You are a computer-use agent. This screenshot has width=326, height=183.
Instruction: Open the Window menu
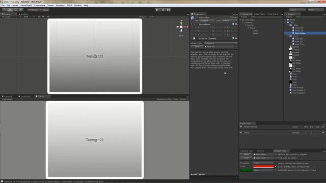[78, 6]
